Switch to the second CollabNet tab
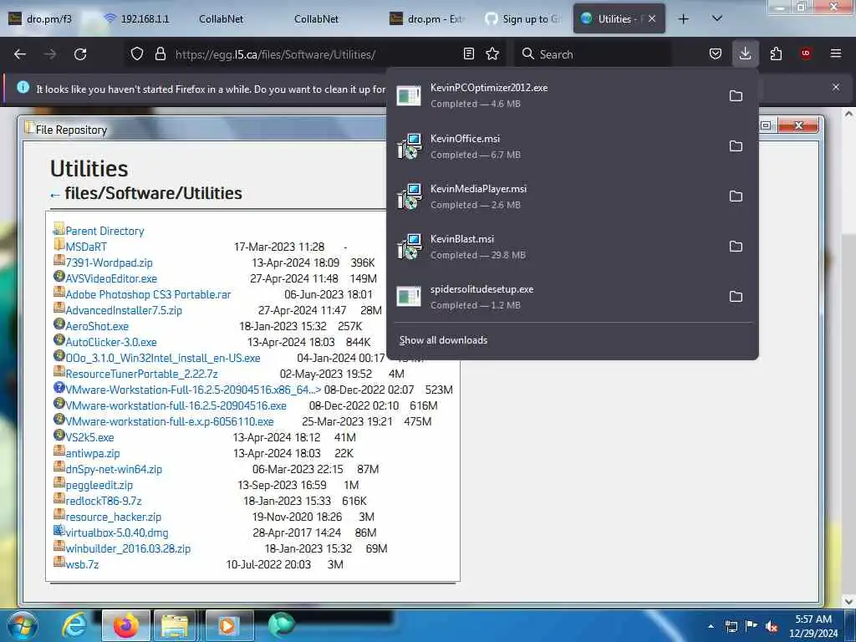The image size is (856, 642). pyautogui.click(x=317, y=19)
